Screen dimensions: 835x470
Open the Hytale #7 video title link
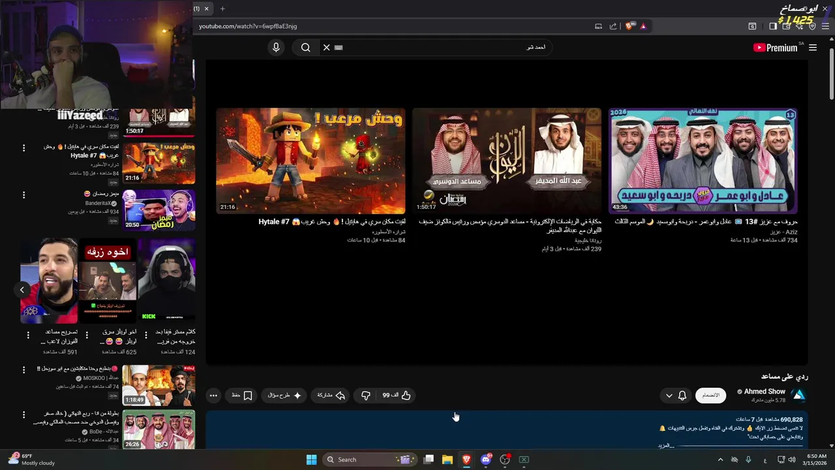pyautogui.click(x=332, y=222)
